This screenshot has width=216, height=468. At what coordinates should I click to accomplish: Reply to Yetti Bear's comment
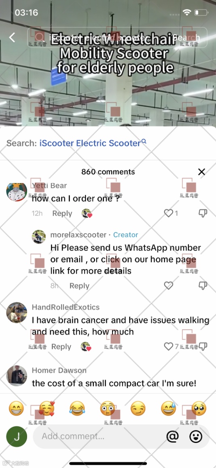tap(62, 213)
